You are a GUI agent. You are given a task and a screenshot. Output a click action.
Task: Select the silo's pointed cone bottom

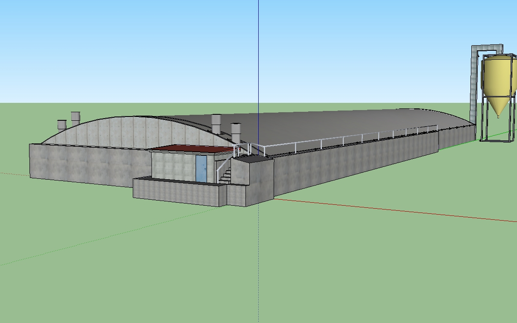click(498, 107)
